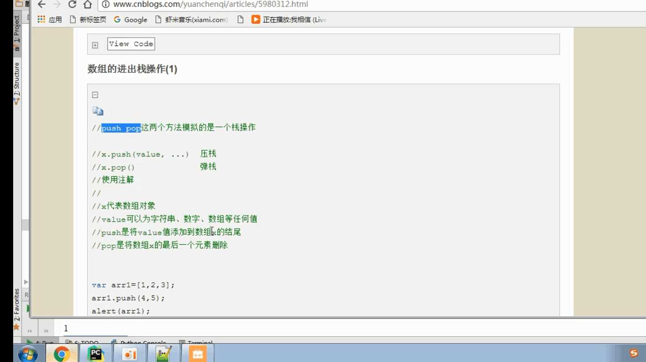Screen dimensions: 646x362
Task: Open the PyCharm Project tool window tab
Action: tap(17, 33)
